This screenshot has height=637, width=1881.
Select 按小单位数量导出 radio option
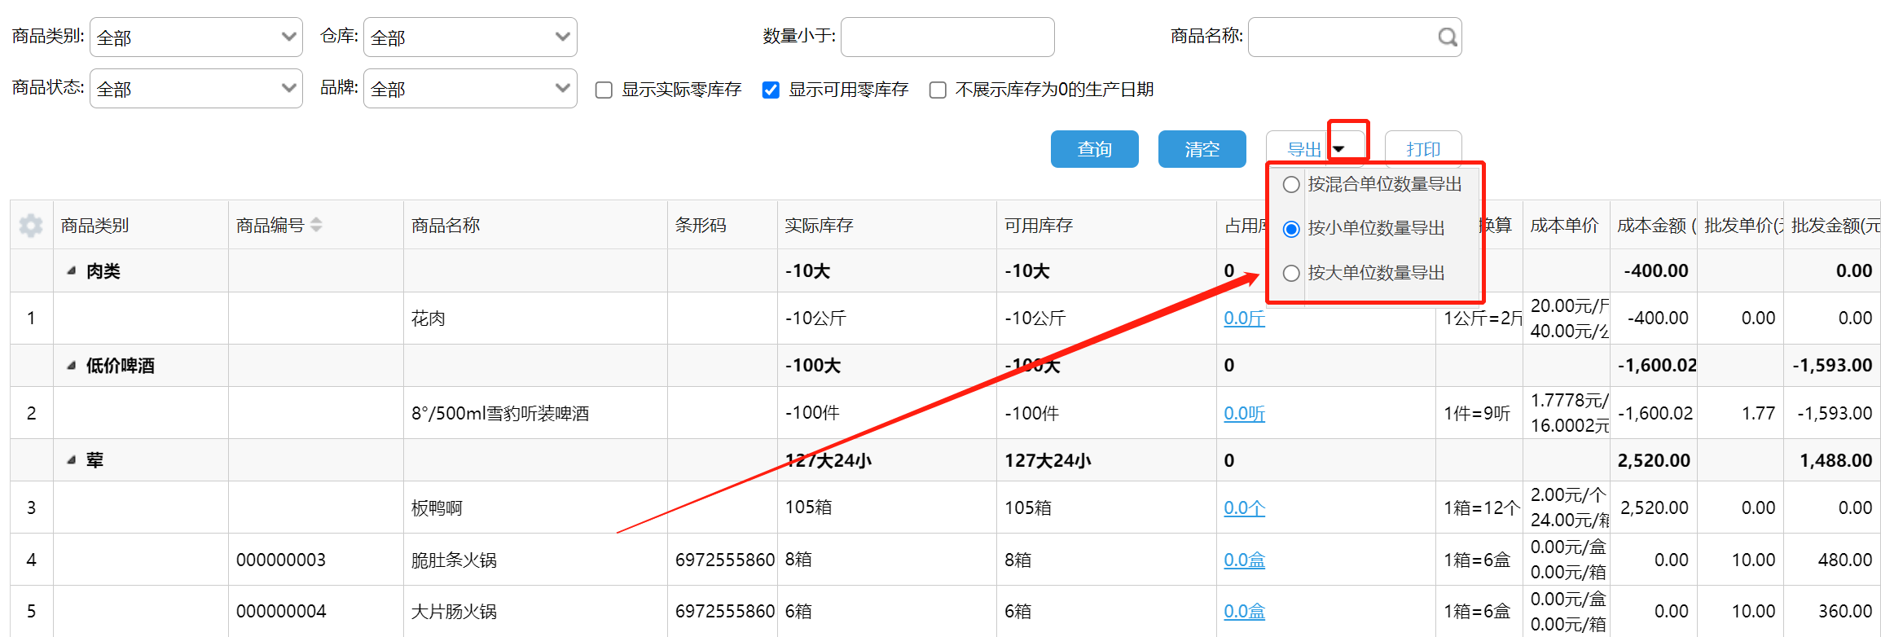pos(1291,229)
